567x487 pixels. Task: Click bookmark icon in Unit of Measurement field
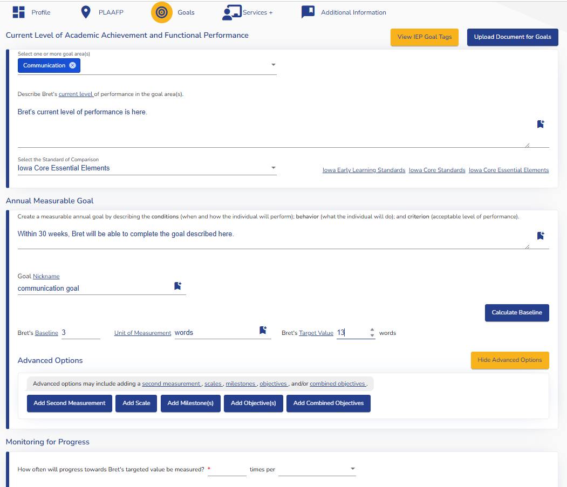coord(263,330)
